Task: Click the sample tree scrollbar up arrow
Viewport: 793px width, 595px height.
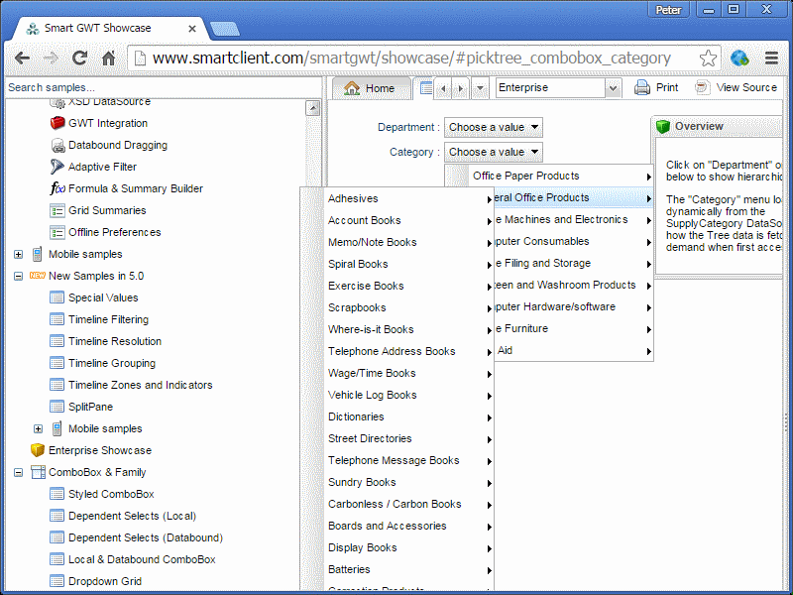Action: [x=312, y=108]
